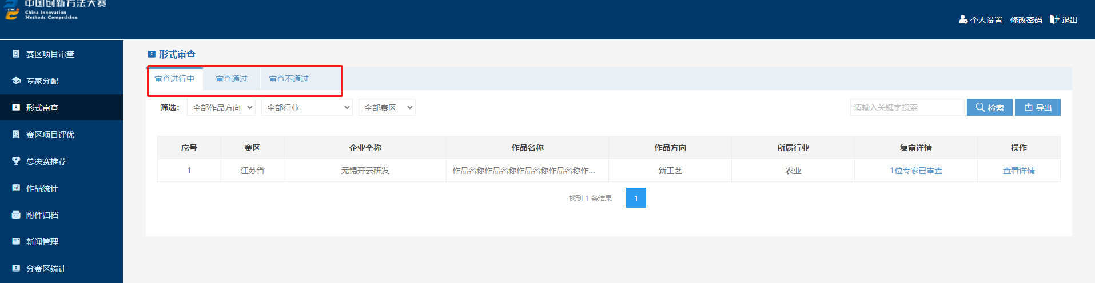The height and width of the screenshot is (283, 1095).
Task: Click the 新闻管理 news icon
Action: pos(16,241)
